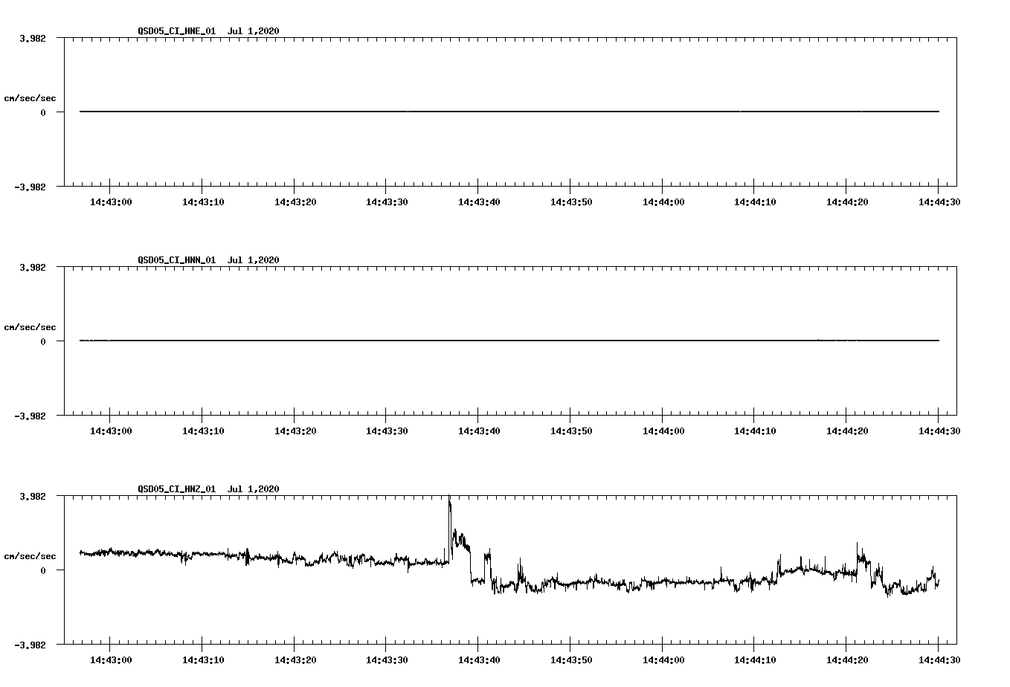Click the 14:43:00 time label under HNE plot
1010x687 pixels.
pos(110,201)
